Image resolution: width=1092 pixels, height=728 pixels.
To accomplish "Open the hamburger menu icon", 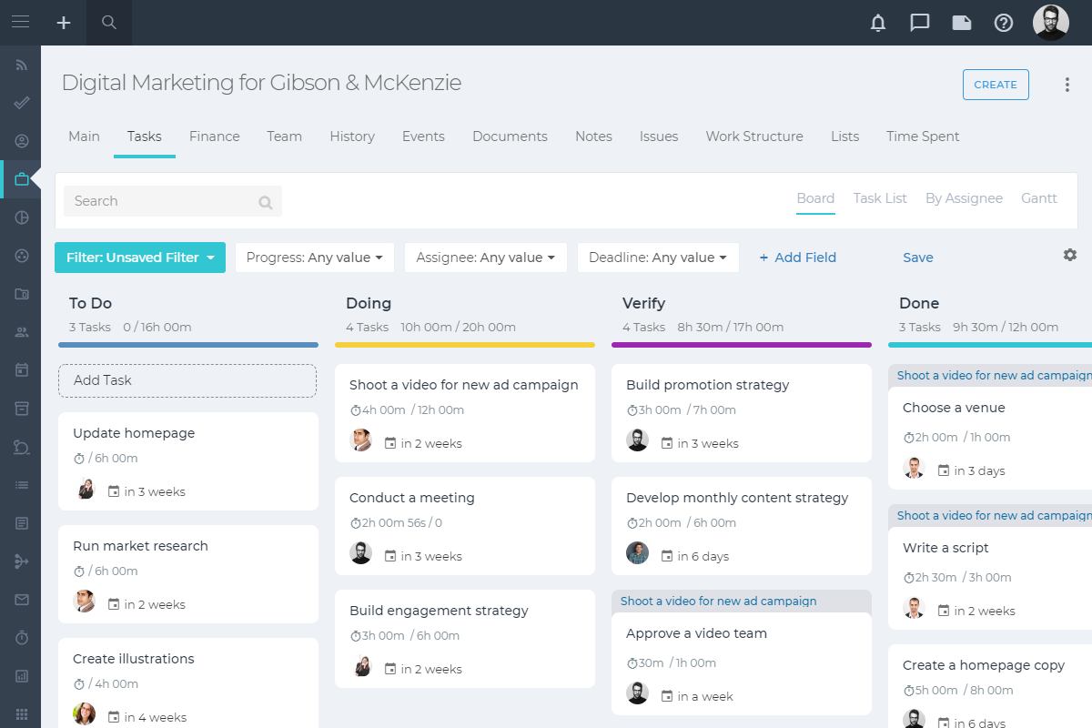I will coord(20,22).
